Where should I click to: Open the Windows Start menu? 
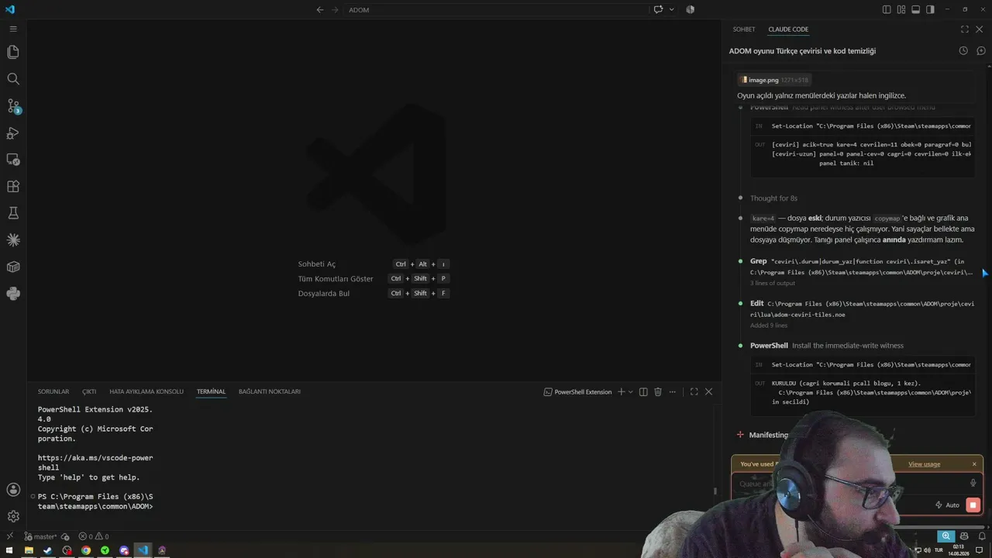[10, 551]
